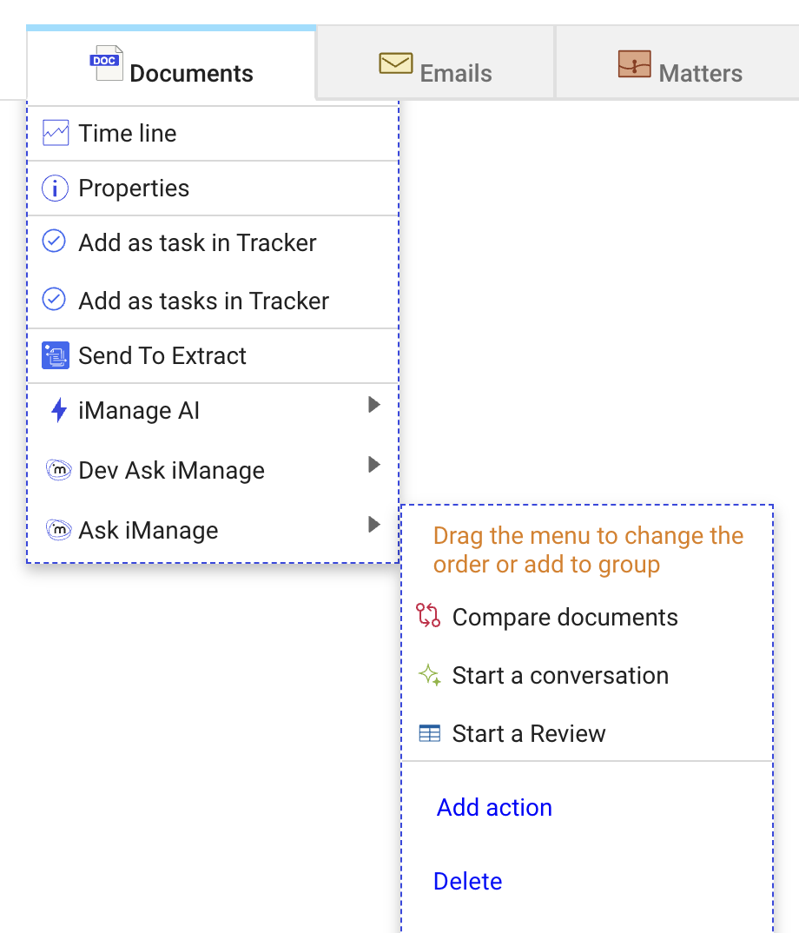
Task: Click the Documents tab document icon
Action: click(106, 63)
